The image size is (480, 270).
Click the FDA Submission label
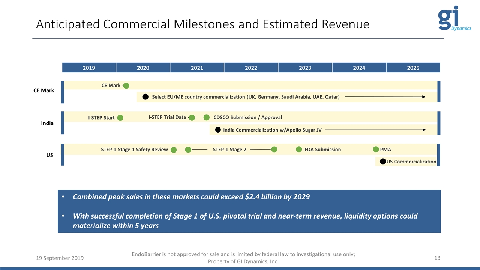(x=322, y=150)
